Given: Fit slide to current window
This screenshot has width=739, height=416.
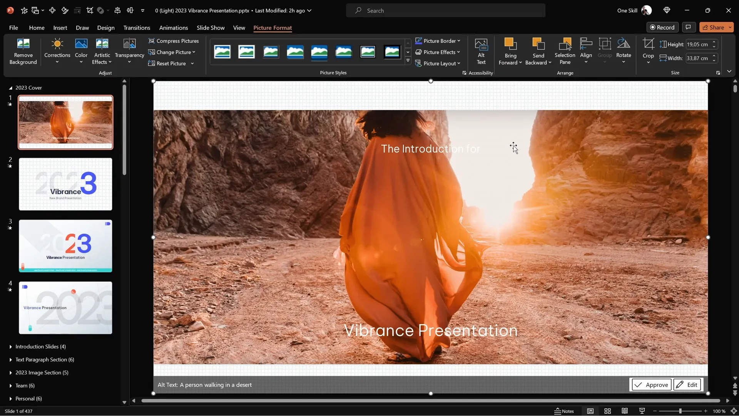Looking at the screenshot, I should 734,411.
